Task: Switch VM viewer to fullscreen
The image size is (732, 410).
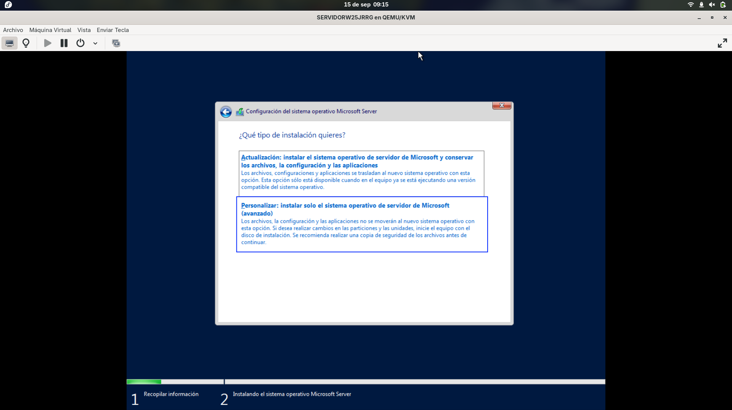Action: pos(722,43)
